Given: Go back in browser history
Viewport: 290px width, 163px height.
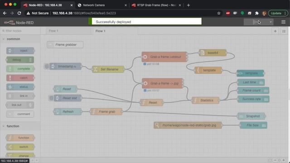Looking at the screenshot, I should [x=5, y=13].
